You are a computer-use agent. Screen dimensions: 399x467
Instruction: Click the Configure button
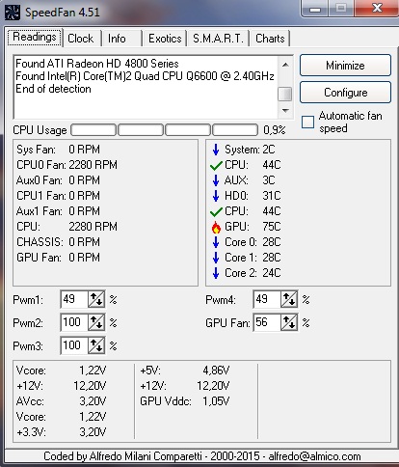(345, 93)
